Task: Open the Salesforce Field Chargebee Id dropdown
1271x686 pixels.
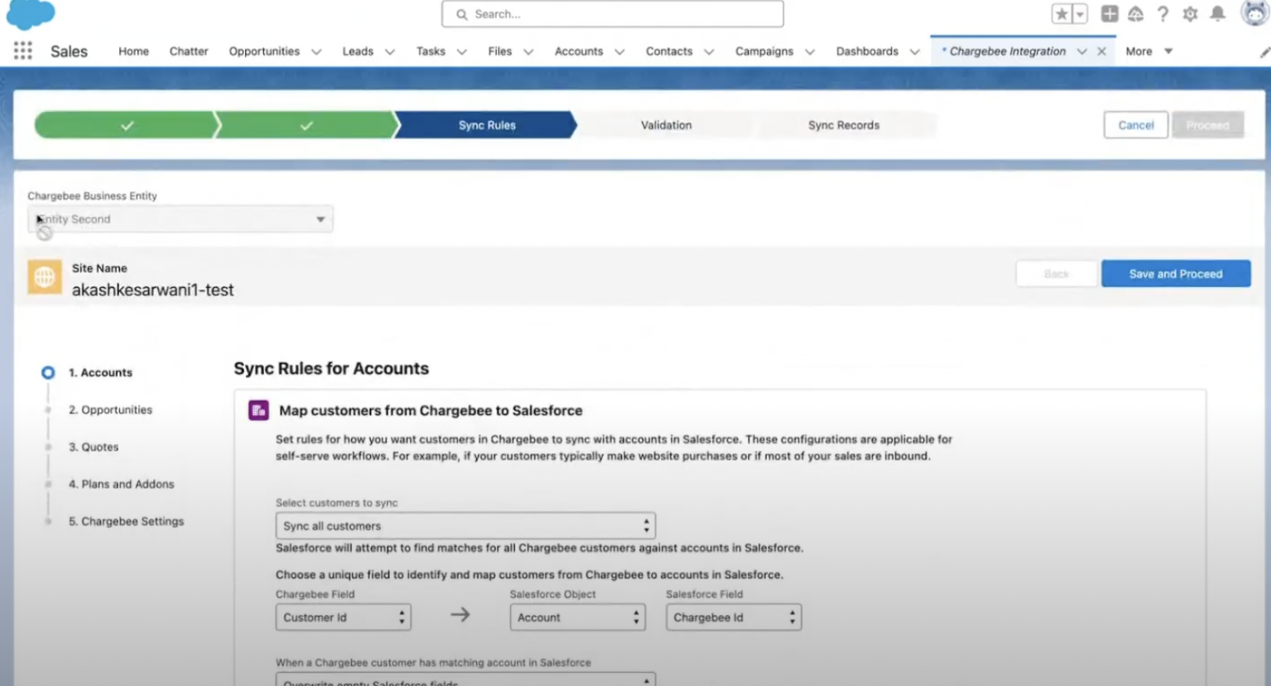Action: [733, 618]
